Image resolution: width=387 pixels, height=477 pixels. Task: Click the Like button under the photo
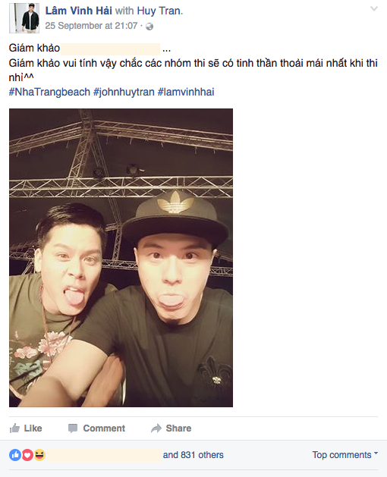[x=26, y=428]
